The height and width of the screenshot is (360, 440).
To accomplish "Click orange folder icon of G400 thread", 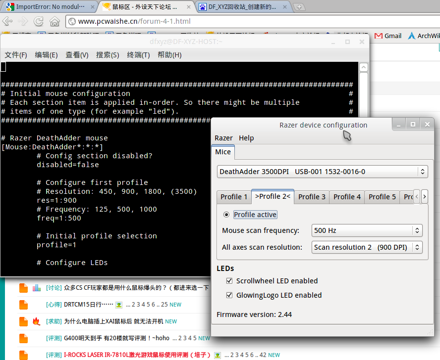I will [x=24, y=338].
